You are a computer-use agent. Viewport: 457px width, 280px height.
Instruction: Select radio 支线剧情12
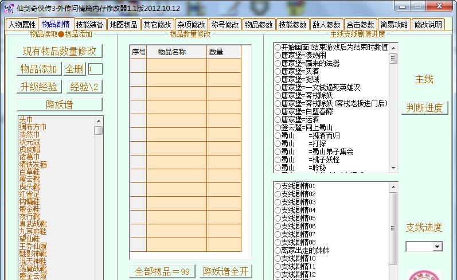[278, 274]
